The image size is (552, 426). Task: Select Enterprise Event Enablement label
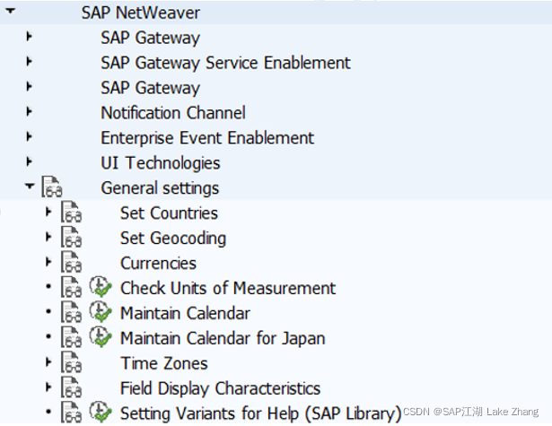(207, 138)
